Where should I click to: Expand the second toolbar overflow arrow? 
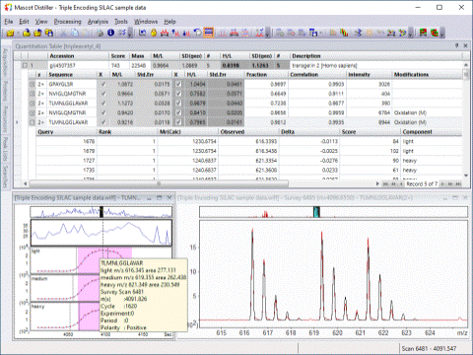pyautogui.click(x=268, y=33)
